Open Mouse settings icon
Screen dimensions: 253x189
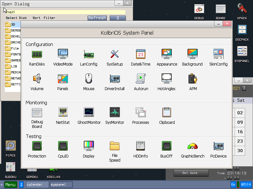pyautogui.click(x=89, y=78)
